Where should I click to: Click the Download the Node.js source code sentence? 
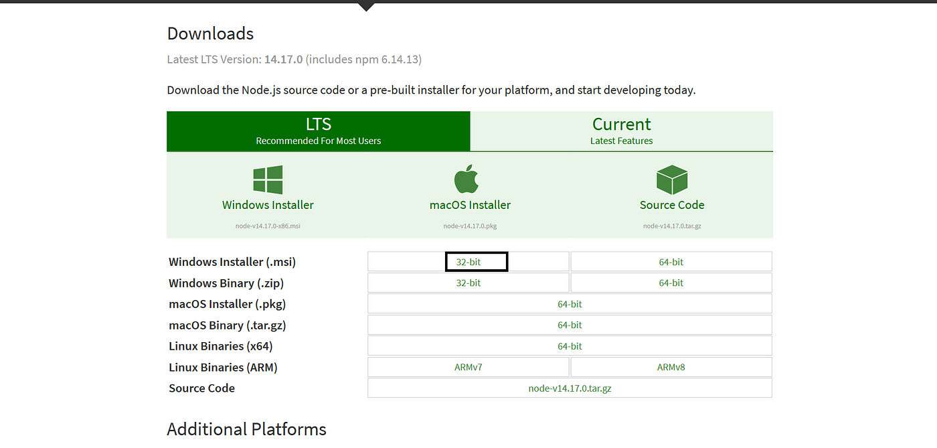(431, 90)
